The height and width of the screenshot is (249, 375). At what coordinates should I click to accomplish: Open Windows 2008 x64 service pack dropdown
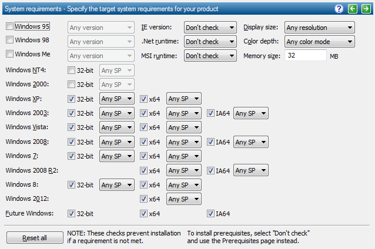tap(184, 142)
